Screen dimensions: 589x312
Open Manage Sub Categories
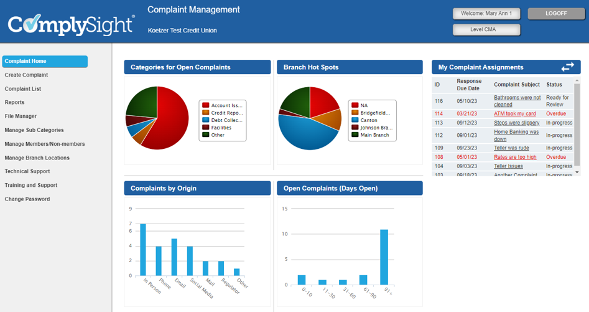[x=34, y=130]
